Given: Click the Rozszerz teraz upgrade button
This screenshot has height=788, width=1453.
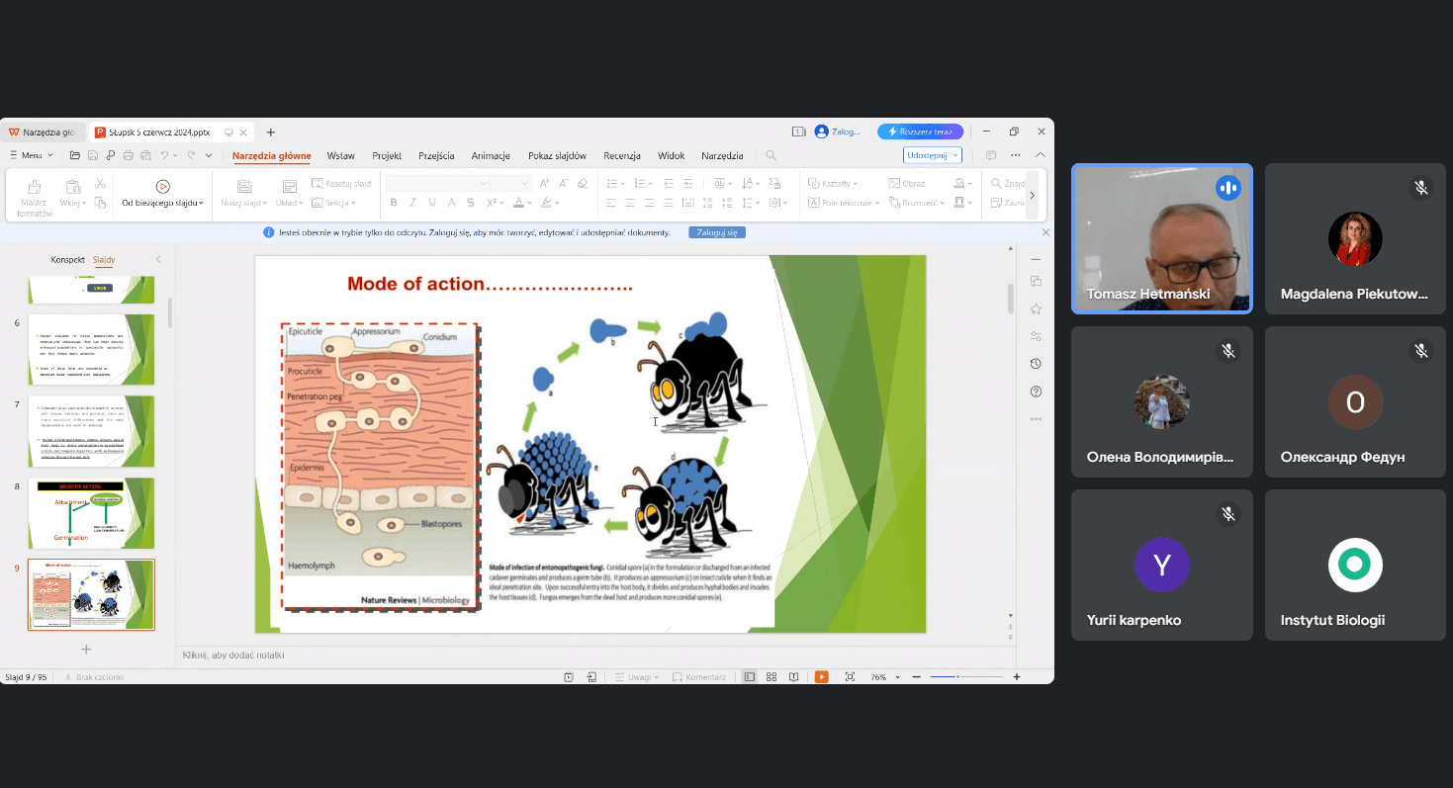Looking at the screenshot, I should click(x=920, y=131).
